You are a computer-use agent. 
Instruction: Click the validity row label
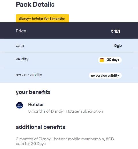22,59
